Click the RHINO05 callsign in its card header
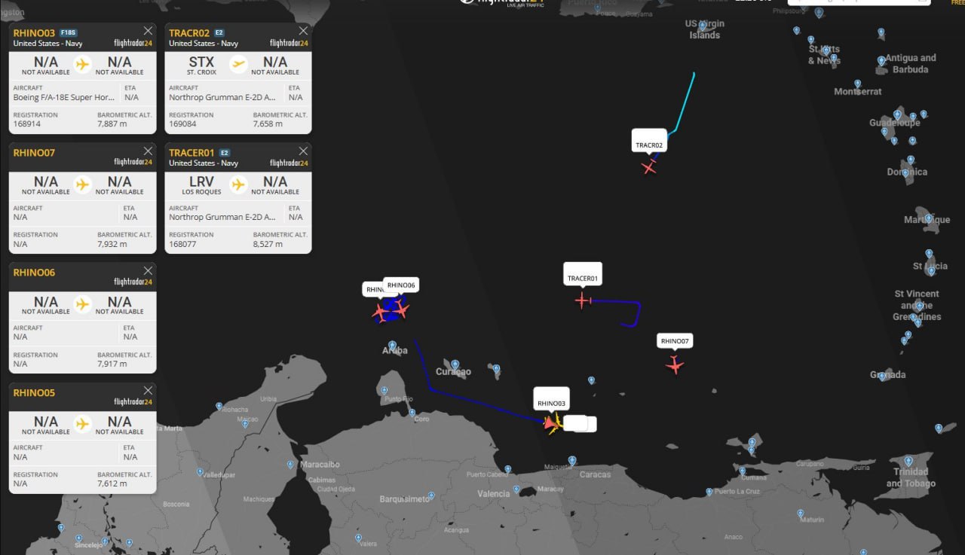Viewport: 965px width, 555px height. click(x=34, y=392)
